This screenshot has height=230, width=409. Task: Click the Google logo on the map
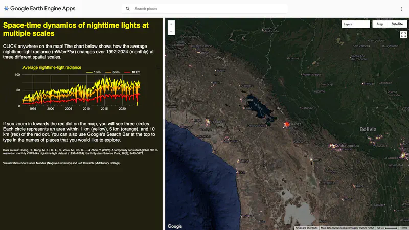pos(175,226)
